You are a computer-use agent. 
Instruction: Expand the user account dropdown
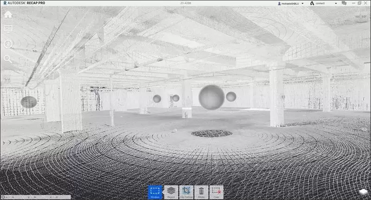(x=302, y=3)
